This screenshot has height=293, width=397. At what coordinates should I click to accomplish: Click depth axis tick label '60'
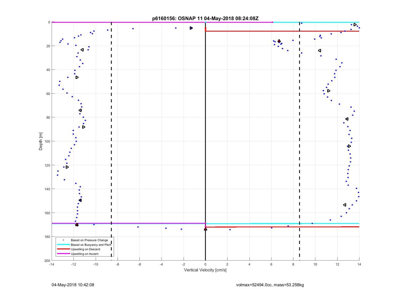[48, 94]
